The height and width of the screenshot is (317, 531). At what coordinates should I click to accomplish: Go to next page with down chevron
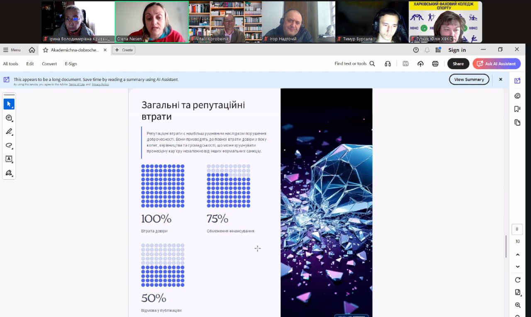(517, 267)
